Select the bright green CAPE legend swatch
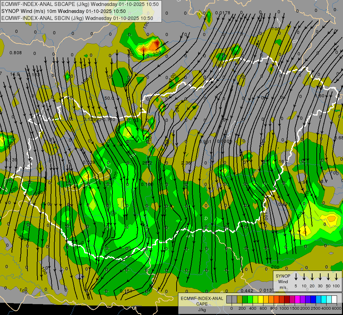 tap(250, 299)
